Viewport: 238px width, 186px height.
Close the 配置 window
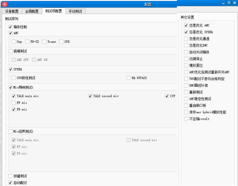(235, 3)
